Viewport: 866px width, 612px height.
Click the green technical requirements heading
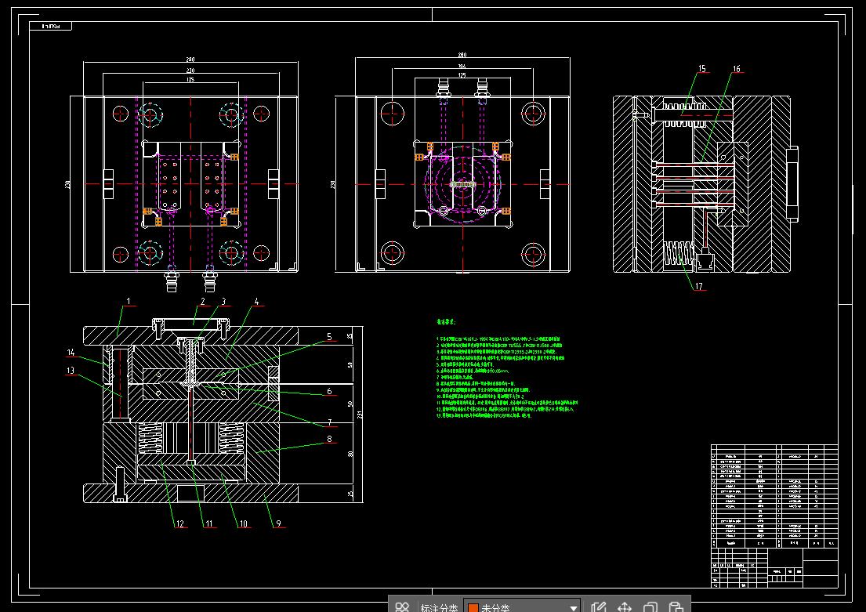(446, 321)
